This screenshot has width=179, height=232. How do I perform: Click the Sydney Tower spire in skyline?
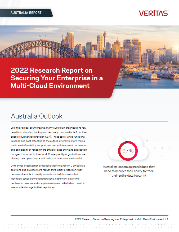pyautogui.click(x=105, y=33)
